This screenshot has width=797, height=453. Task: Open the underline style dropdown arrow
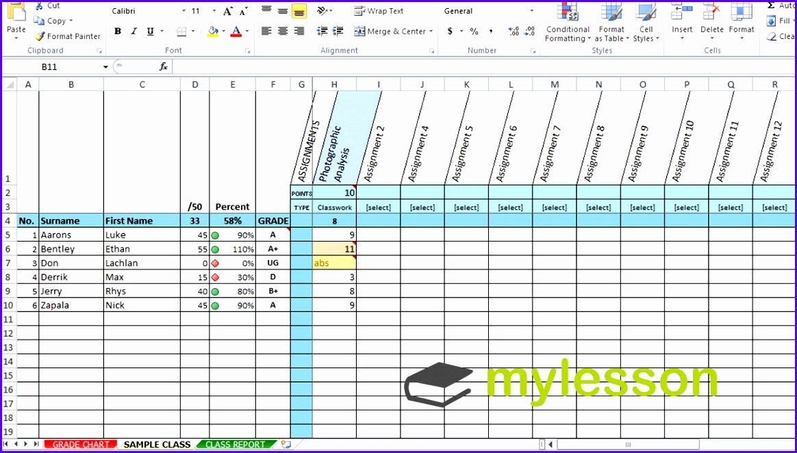pos(162,31)
